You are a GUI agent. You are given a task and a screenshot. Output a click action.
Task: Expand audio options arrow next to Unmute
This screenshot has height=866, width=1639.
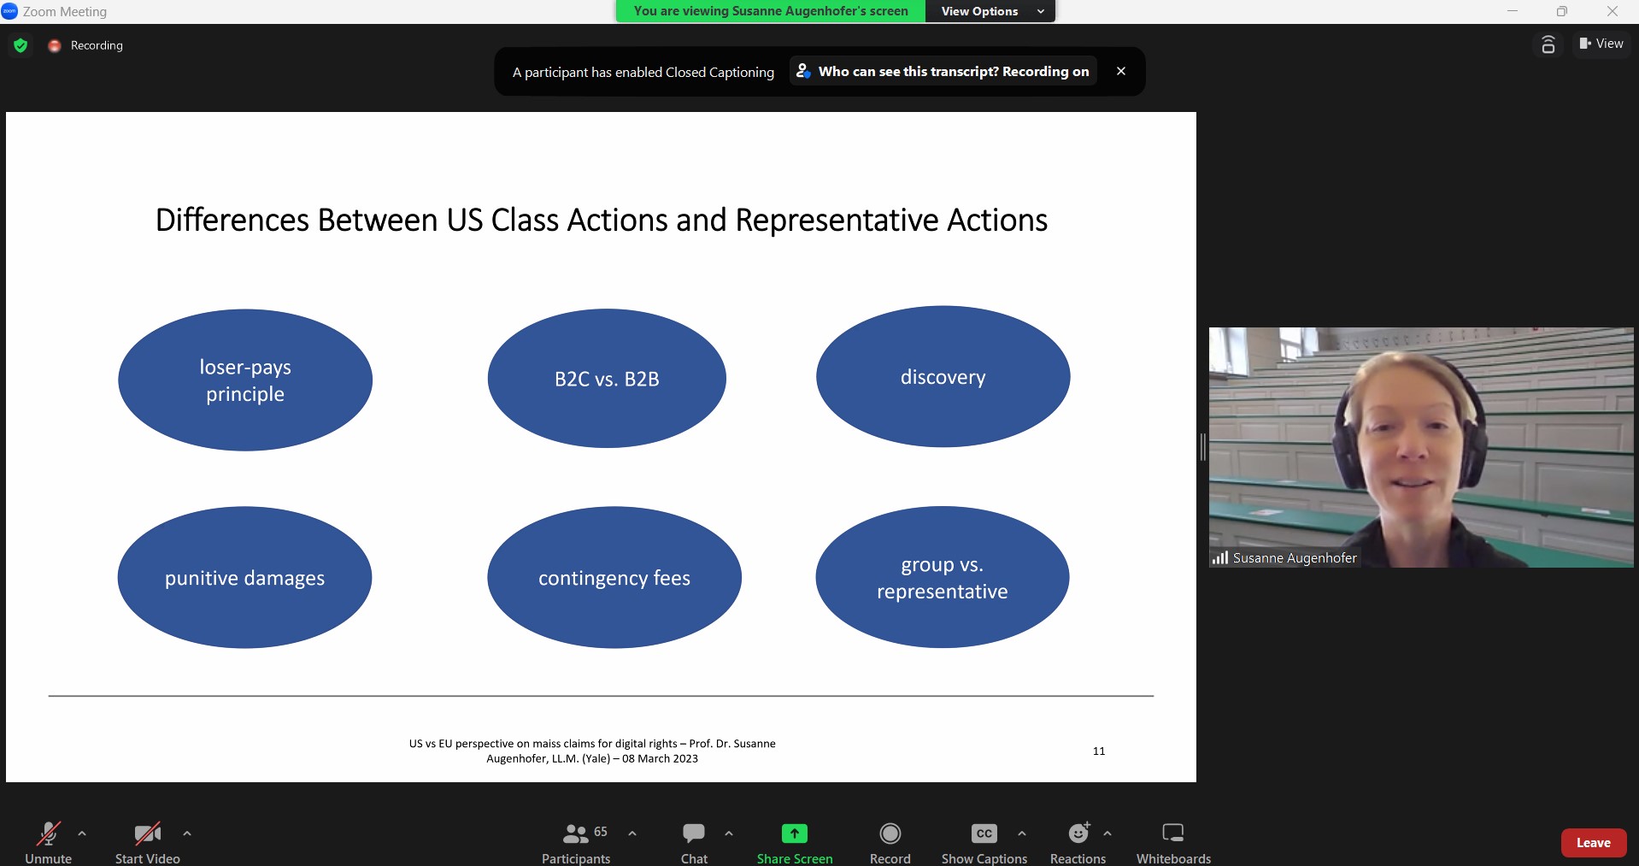click(82, 834)
